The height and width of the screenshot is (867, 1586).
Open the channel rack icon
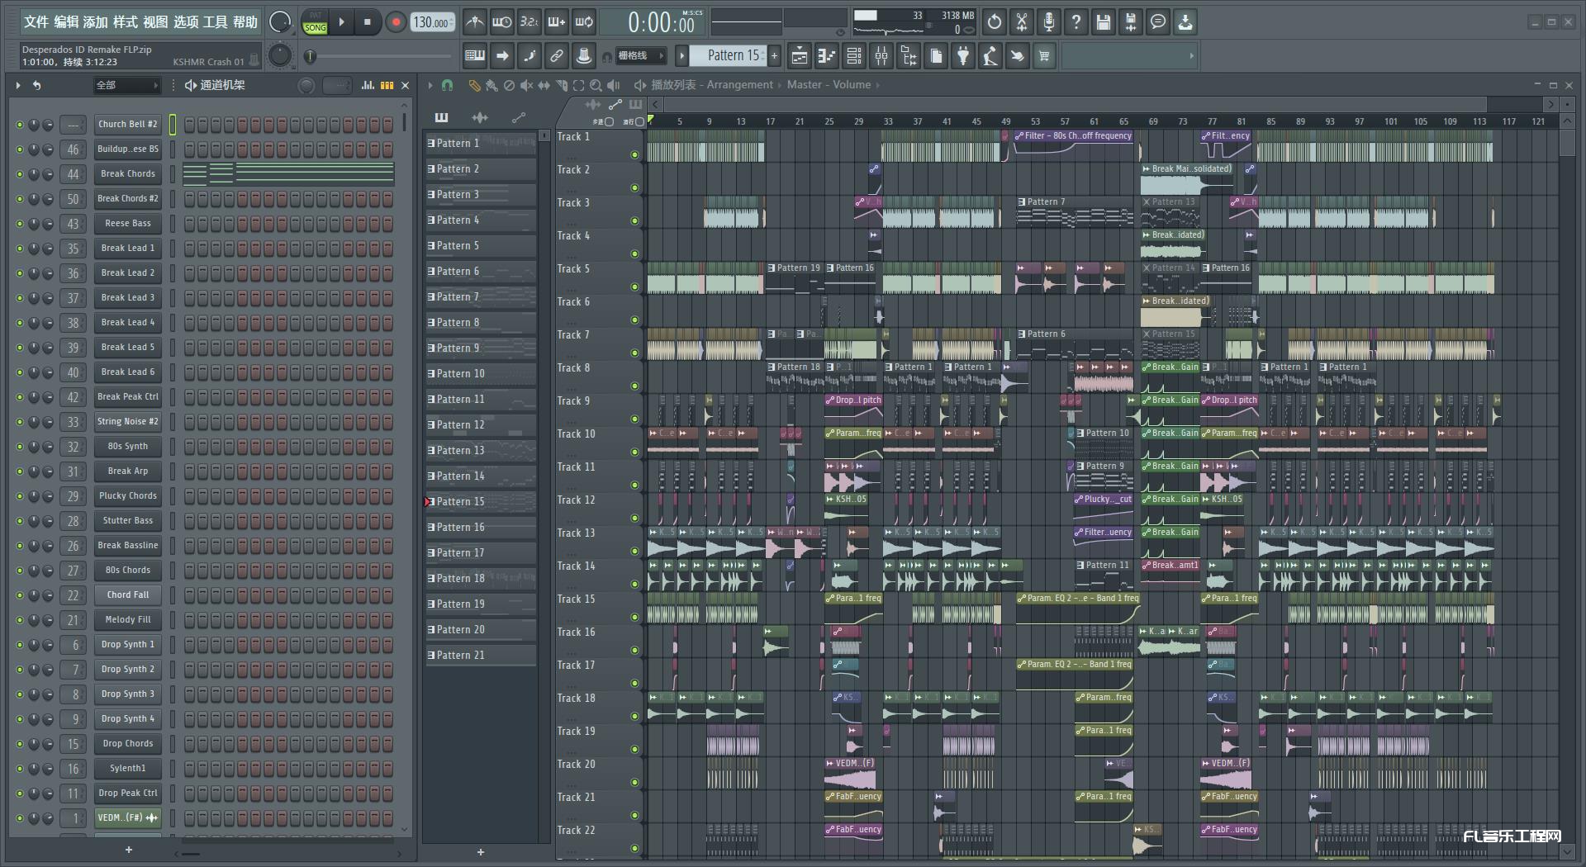point(854,56)
